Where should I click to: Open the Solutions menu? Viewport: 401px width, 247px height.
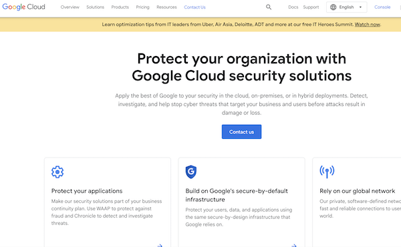click(95, 7)
